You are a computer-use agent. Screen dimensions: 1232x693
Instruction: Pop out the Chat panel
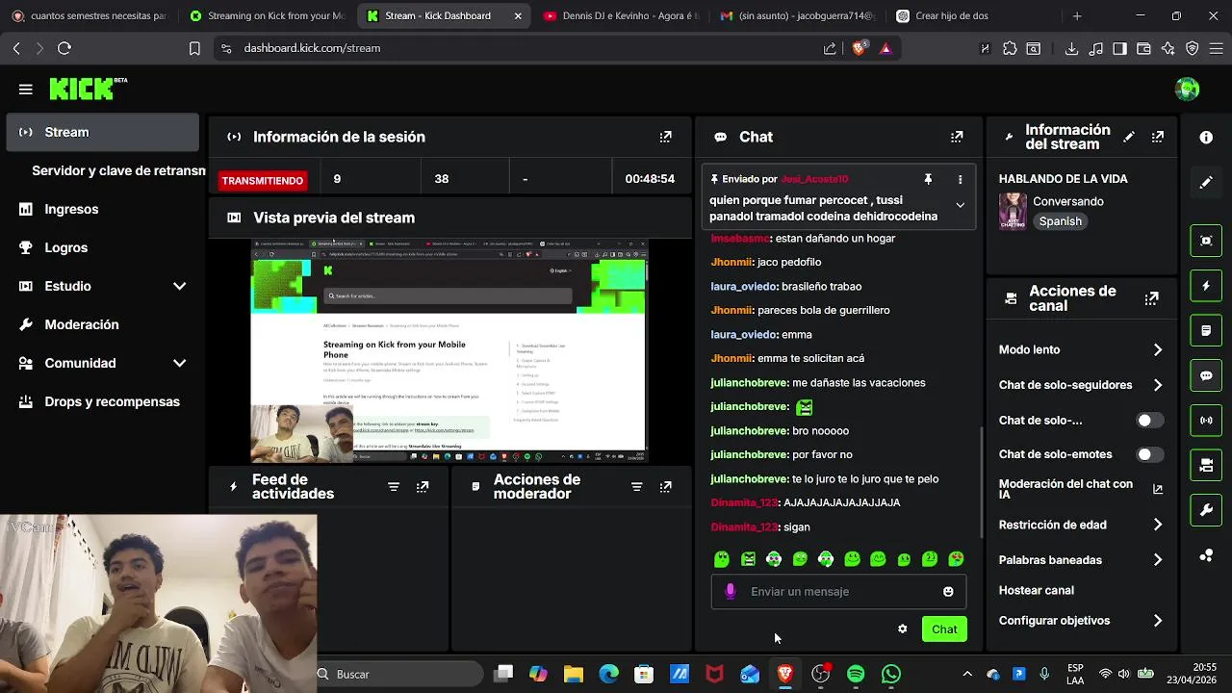click(x=957, y=137)
